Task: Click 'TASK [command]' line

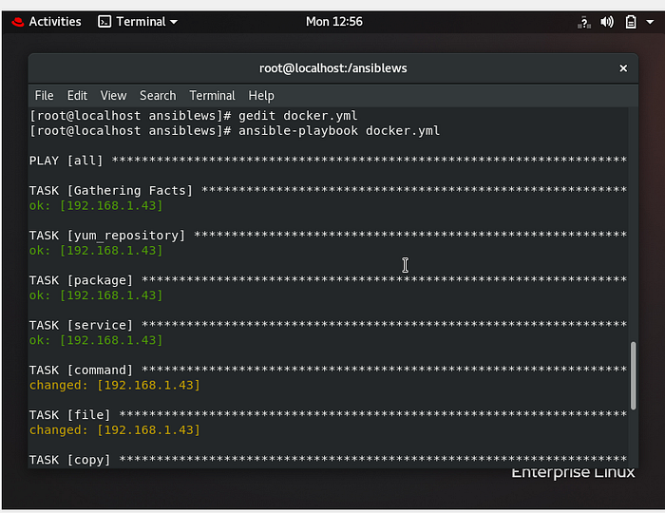Action: tap(328, 370)
